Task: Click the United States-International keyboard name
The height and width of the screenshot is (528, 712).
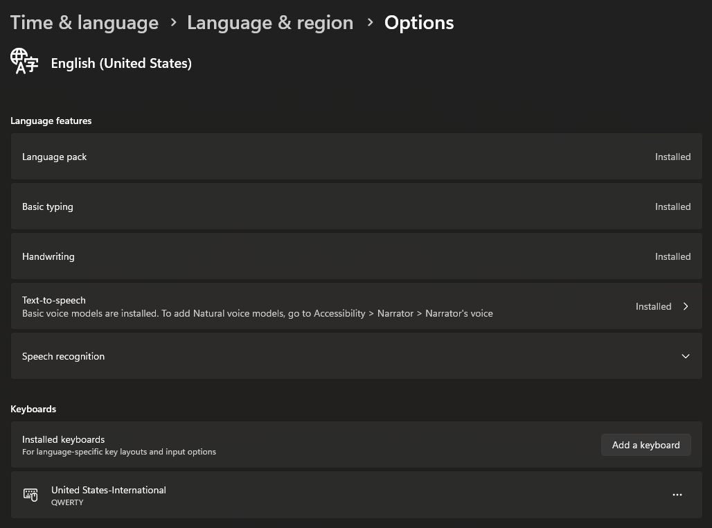Action: (109, 490)
